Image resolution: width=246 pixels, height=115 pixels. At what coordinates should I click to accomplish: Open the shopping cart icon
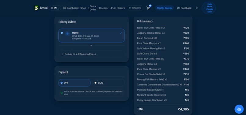[148, 8]
